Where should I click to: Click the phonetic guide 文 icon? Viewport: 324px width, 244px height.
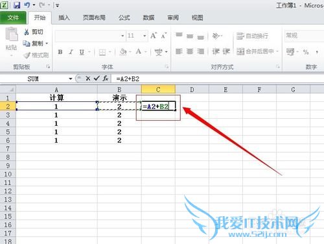(x=158, y=52)
